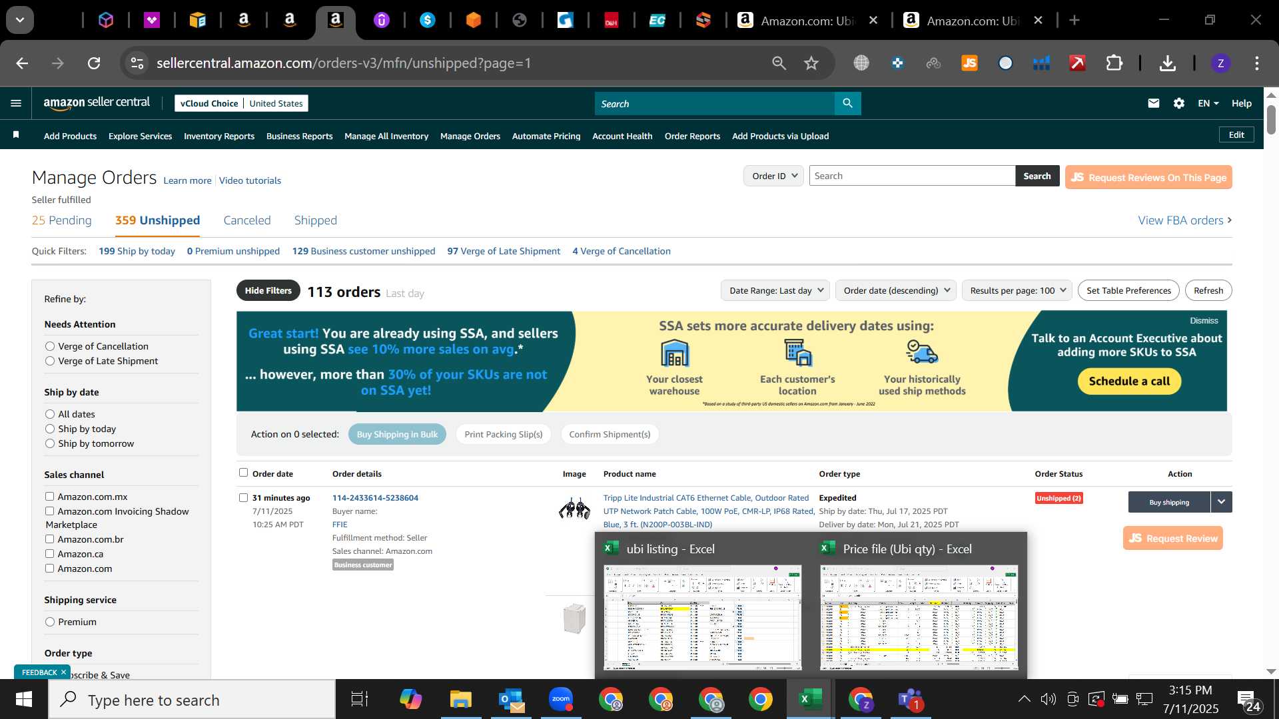Click Schedule a call button

point(1129,381)
